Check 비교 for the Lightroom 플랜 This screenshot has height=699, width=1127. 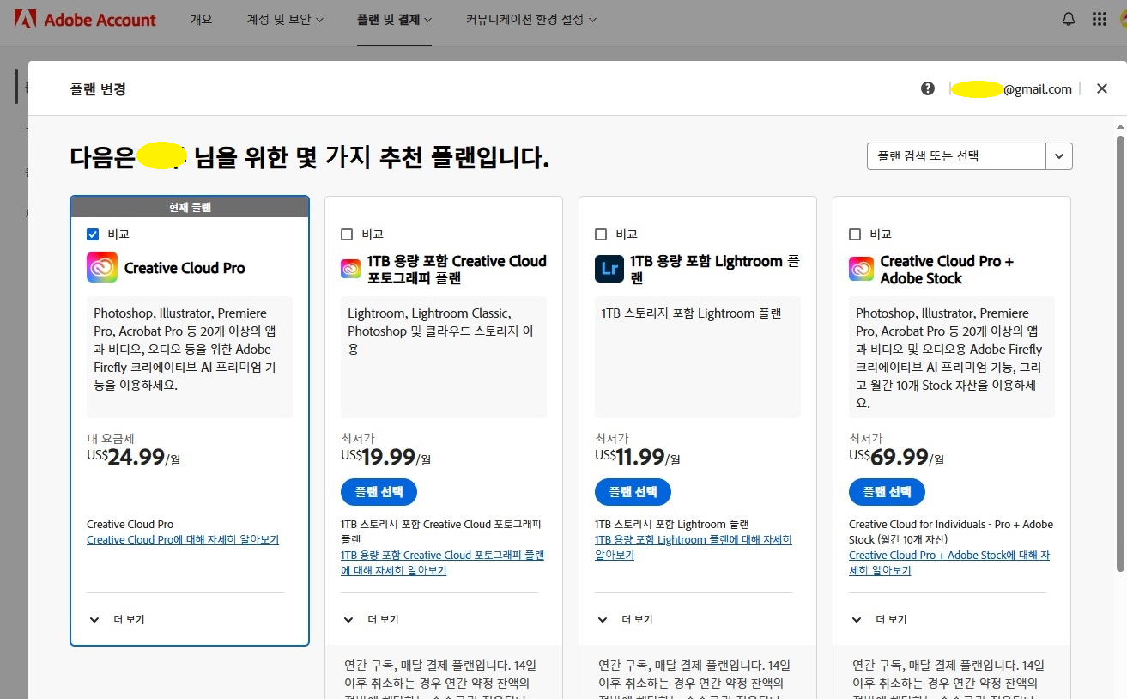click(601, 234)
